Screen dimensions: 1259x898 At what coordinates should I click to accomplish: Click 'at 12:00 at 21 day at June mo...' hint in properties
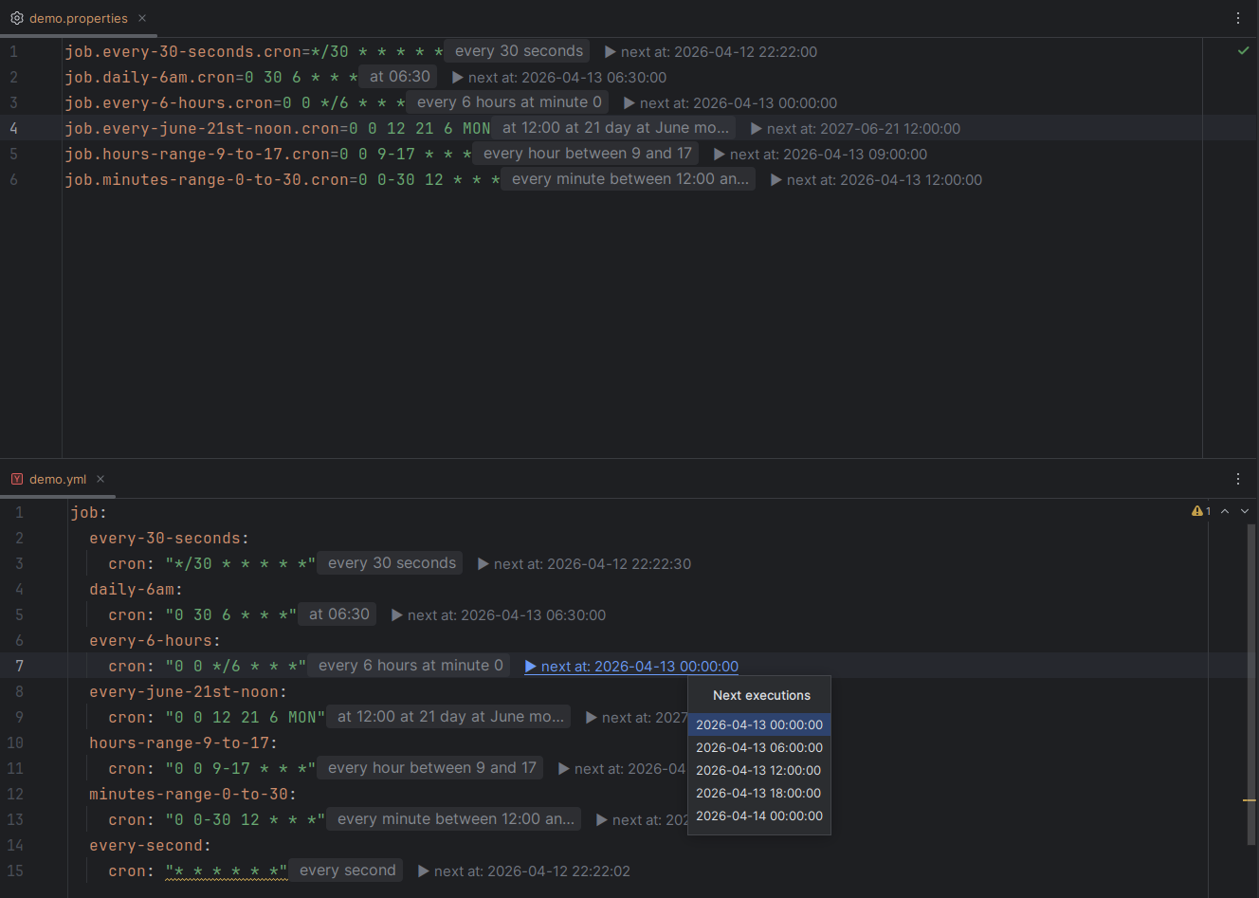coord(615,128)
